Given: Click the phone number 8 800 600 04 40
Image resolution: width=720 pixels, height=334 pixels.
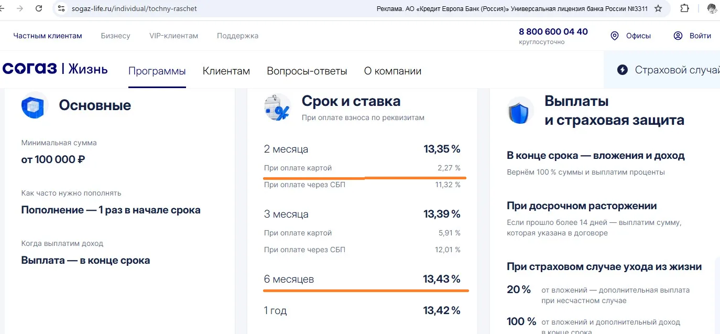Looking at the screenshot, I should click(x=553, y=31).
